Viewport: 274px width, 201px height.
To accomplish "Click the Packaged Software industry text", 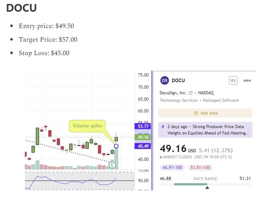I will tap(221, 100).
